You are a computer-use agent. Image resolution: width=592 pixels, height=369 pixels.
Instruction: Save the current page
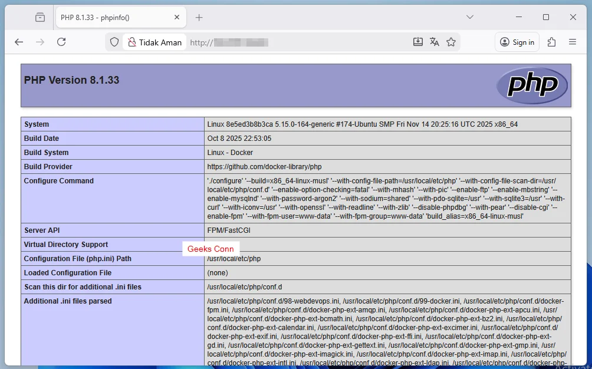tap(418, 41)
